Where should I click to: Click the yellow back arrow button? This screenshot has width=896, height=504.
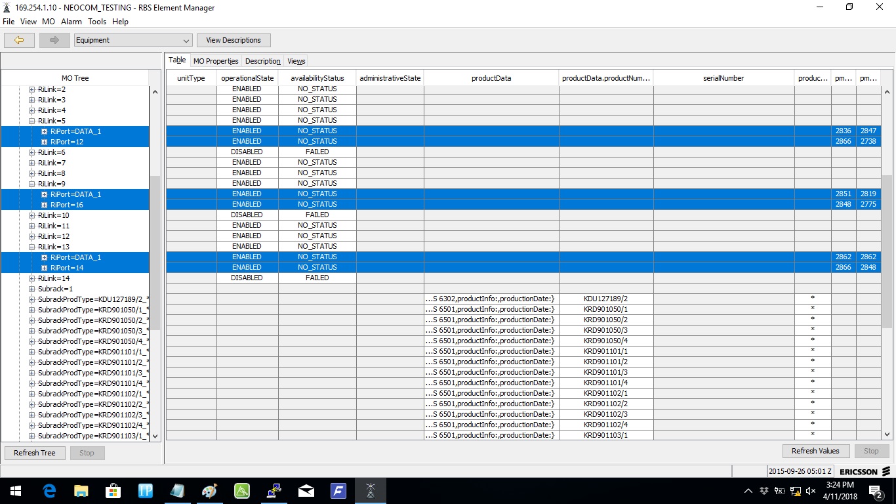click(x=19, y=40)
